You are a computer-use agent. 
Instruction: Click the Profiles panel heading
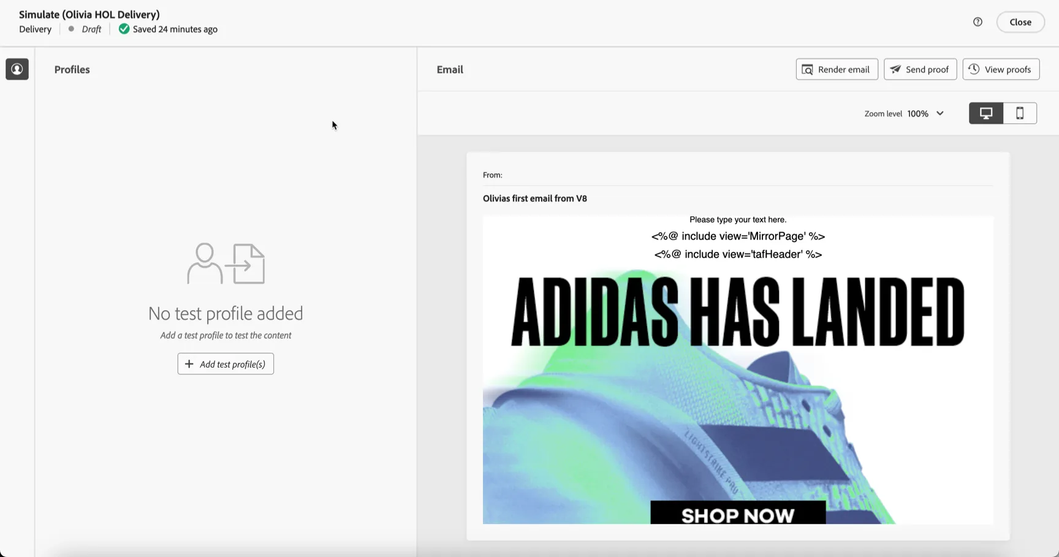tap(72, 69)
